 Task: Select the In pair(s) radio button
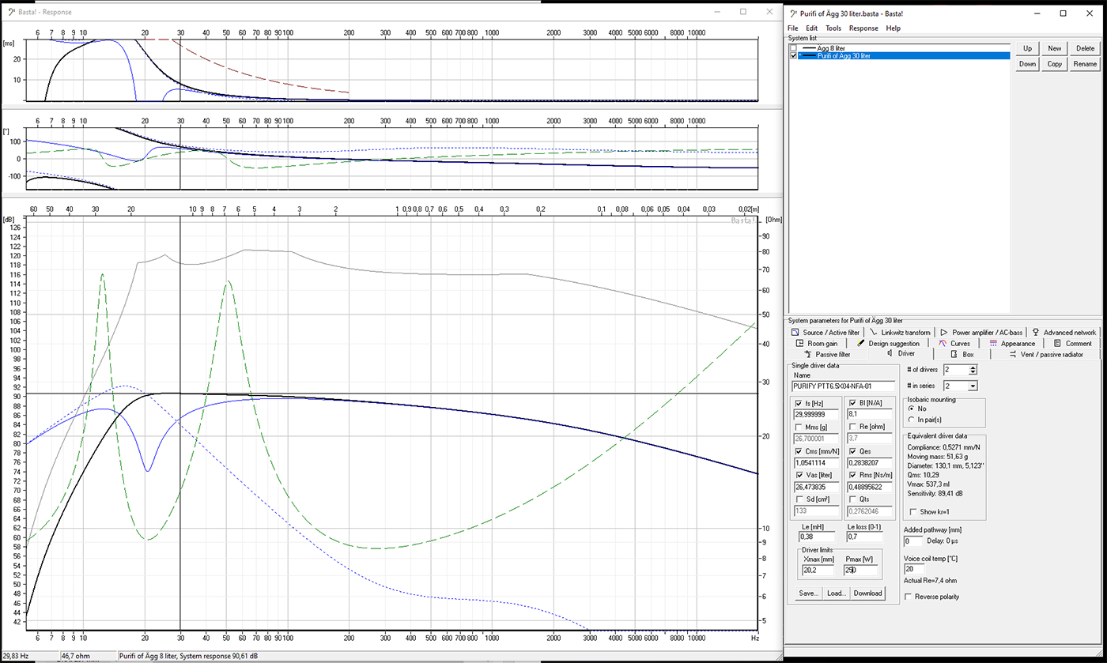pyautogui.click(x=912, y=419)
